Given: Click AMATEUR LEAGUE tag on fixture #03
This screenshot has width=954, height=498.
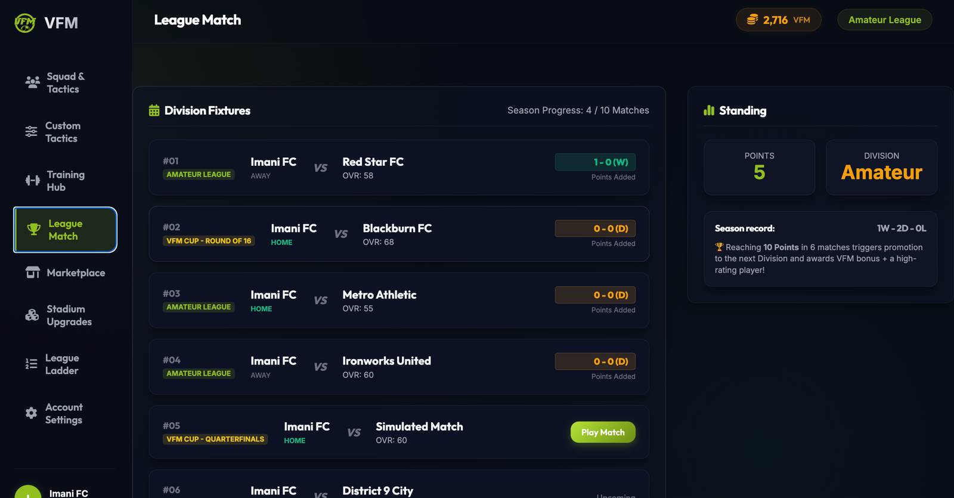Looking at the screenshot, I should [x=199, y=307].
